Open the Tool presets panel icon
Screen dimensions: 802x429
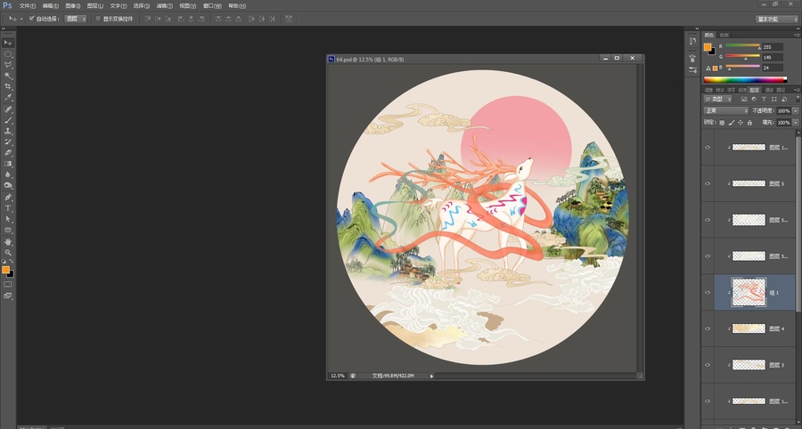coord(692,70)
